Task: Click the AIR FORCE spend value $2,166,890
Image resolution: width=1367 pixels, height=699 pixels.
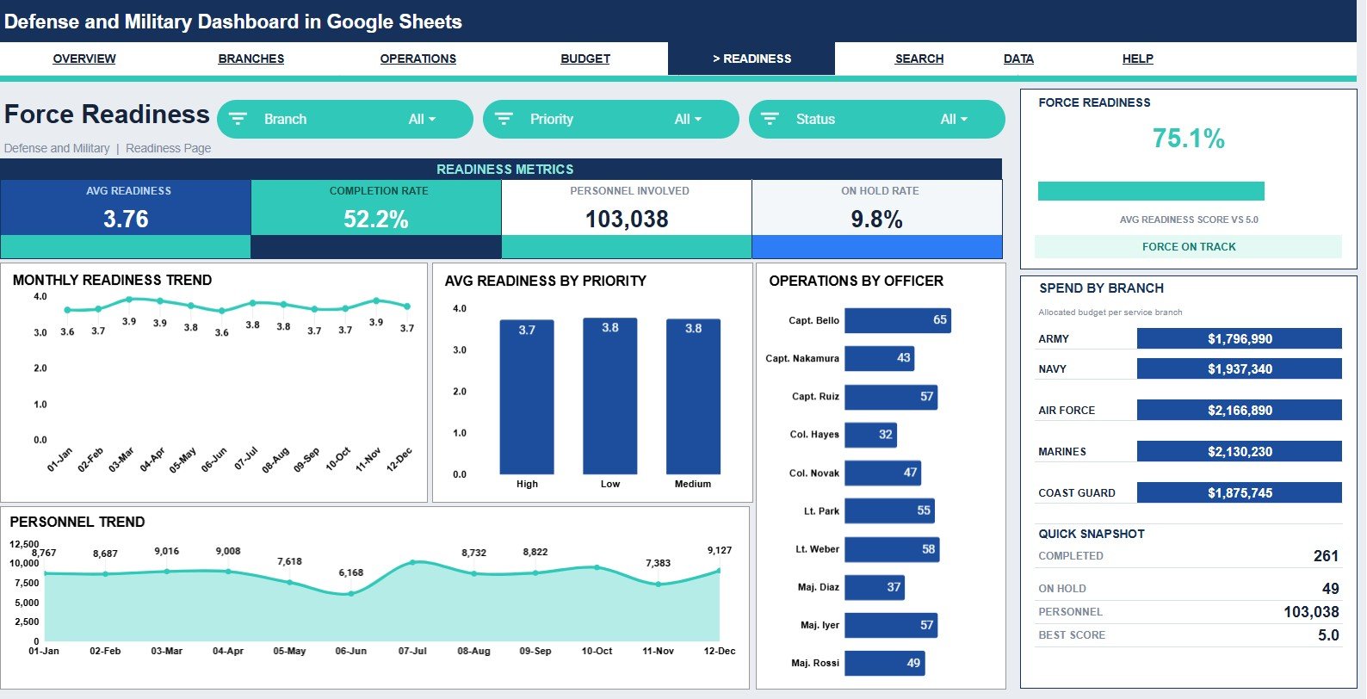Action: click(x=1240, y=411)
